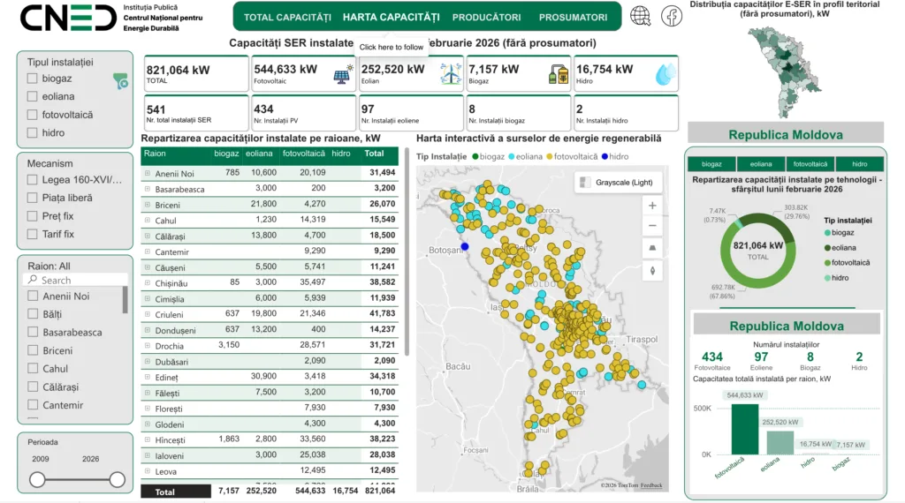Open the PROSUMATORI tab
The height and width of the screenshot is (503, 905).
pyautogui.click(x=573, y=18)
